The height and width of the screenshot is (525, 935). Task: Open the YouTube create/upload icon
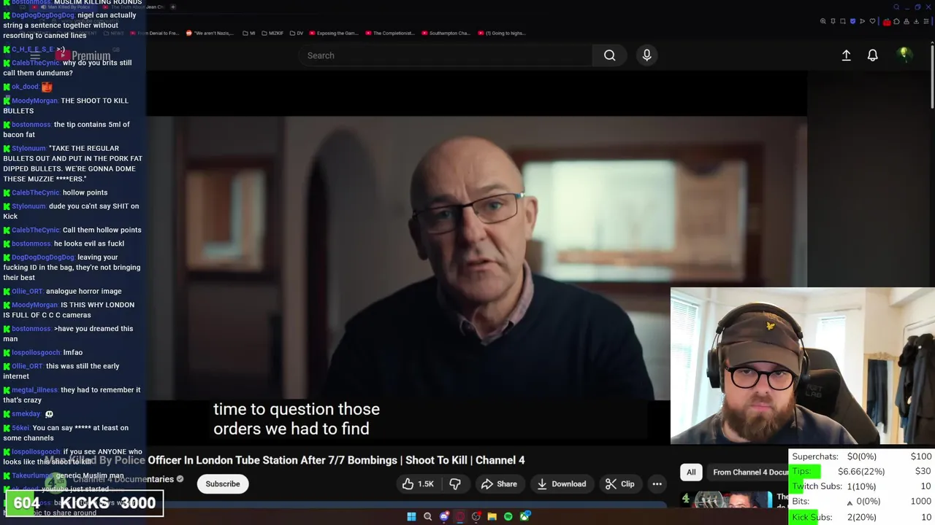coord(846,55)
